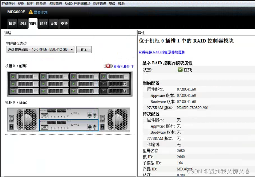Select the first-row third-column disk
This screenshot has height=177, width=255.
tap(85, 76)
